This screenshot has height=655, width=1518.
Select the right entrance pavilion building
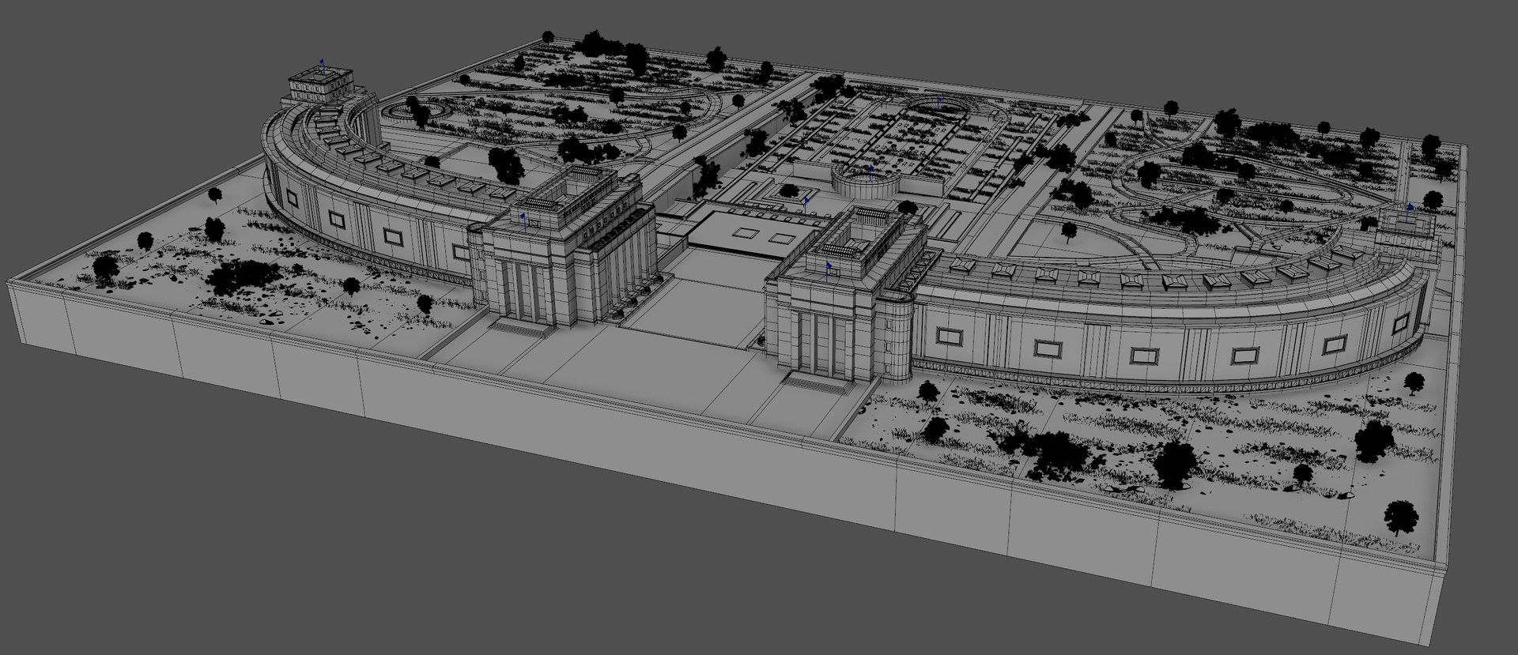(x=846, y=296)
